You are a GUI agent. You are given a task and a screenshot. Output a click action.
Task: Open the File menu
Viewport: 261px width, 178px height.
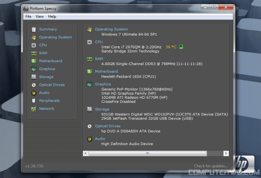coord(28,17)
